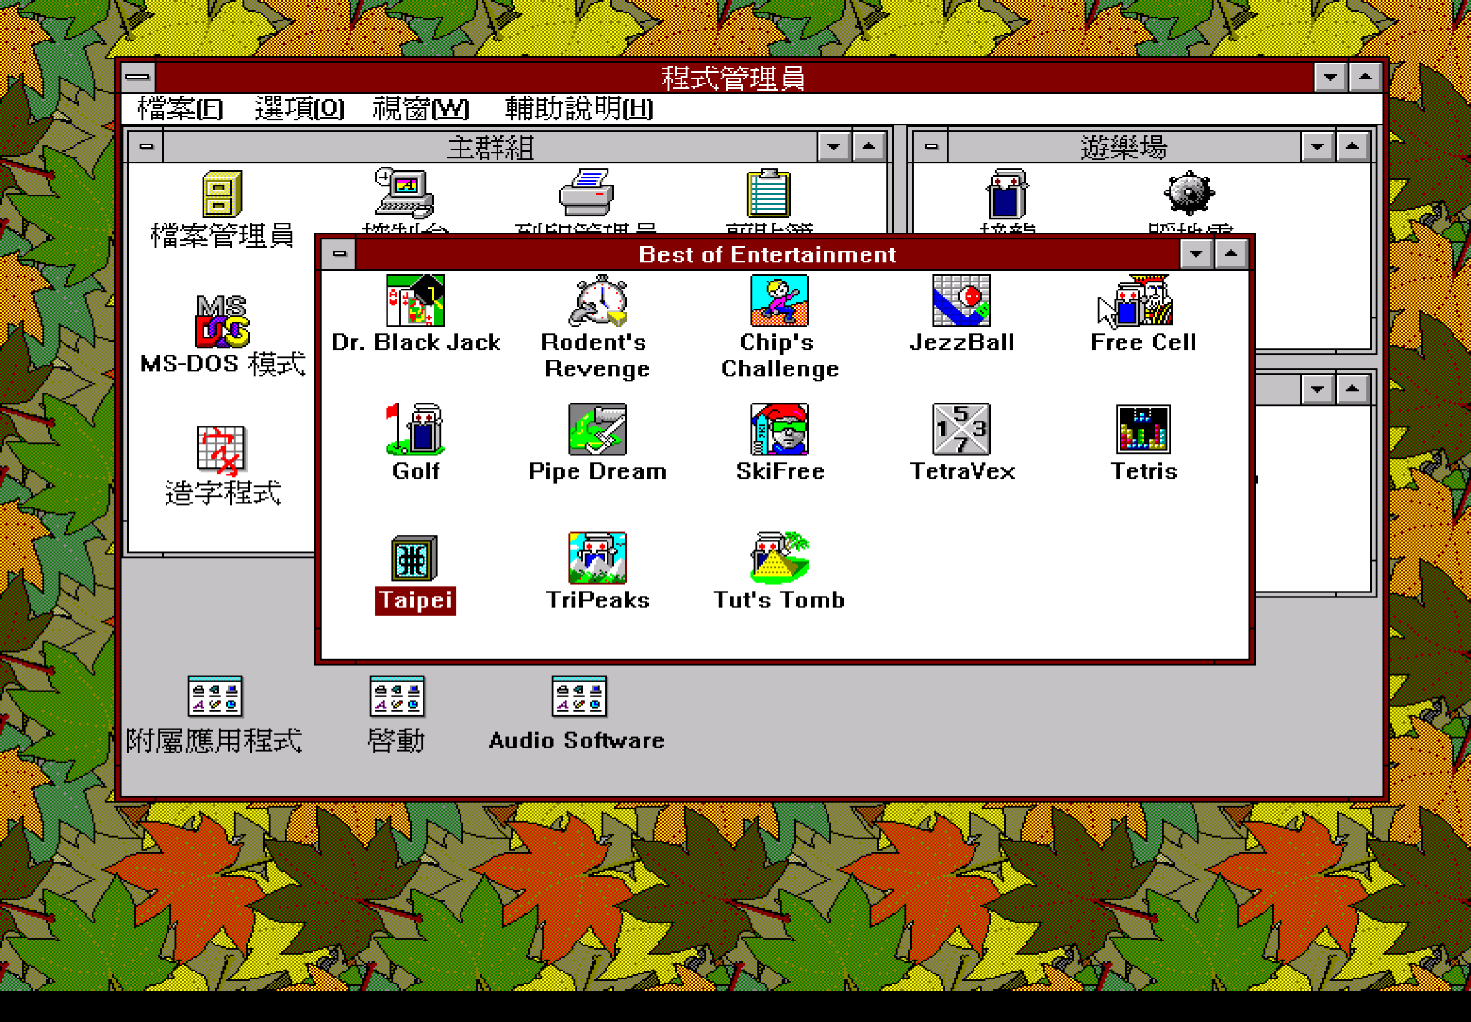Click the Minesweeper mine icon in 遊樂場

click(1189, 193)
